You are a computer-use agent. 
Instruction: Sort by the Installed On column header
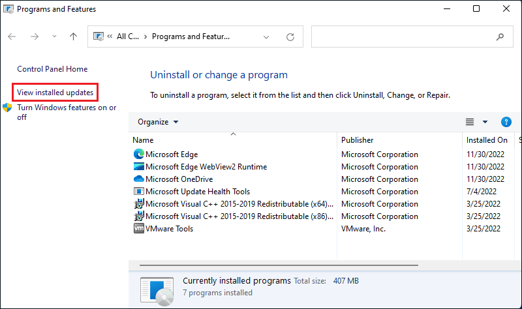(x=487, y=140)
